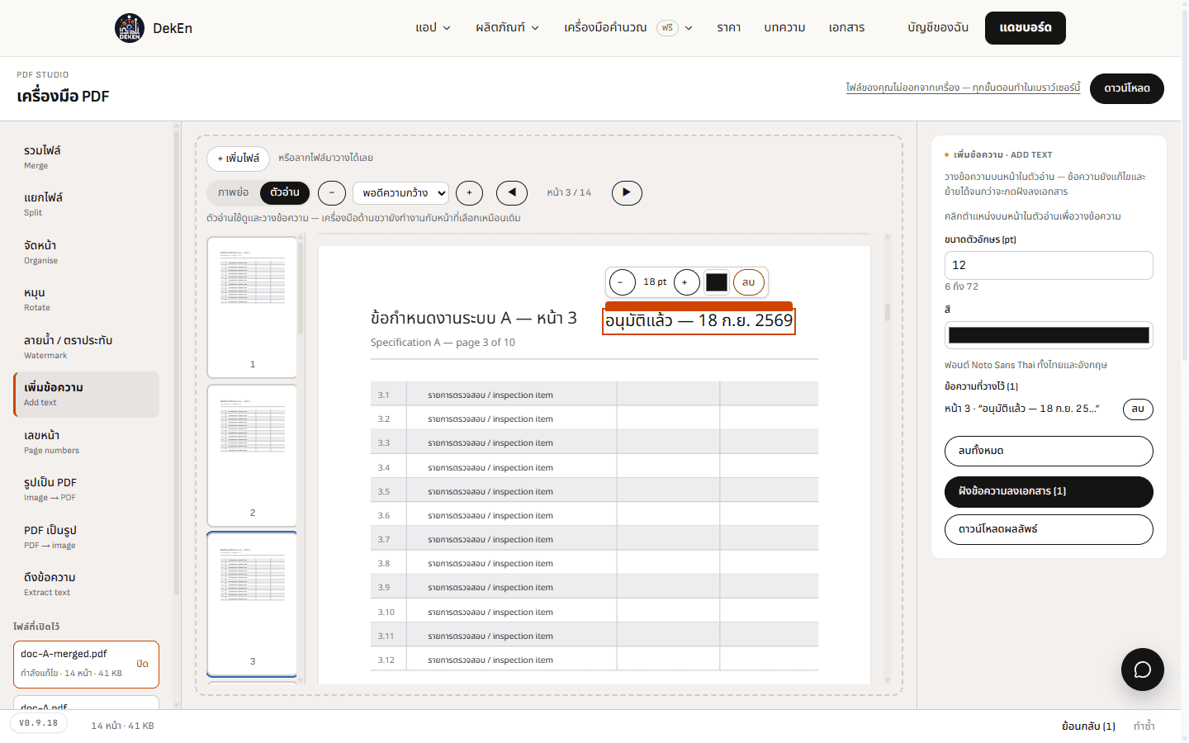Click the หน้า 3 / 14 page indicator
The height and width of the screenshot is (743, 1189).
tap(570, 192)
